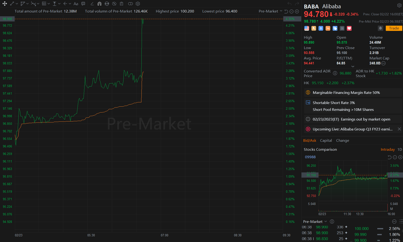Image resolution: width=403 pixels, height=242 pixels.
Task: Expand the wave pattern tool dropdown
Action: click(x=38, y=4)
